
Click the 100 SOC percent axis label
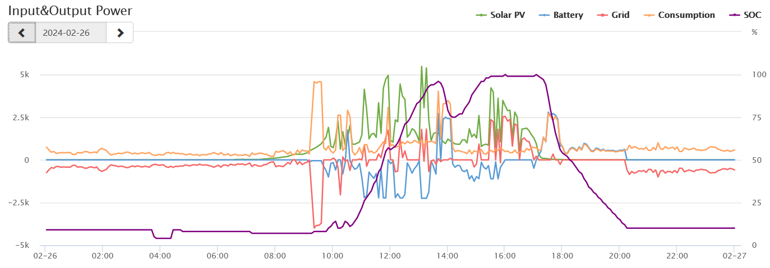[754, 75]
